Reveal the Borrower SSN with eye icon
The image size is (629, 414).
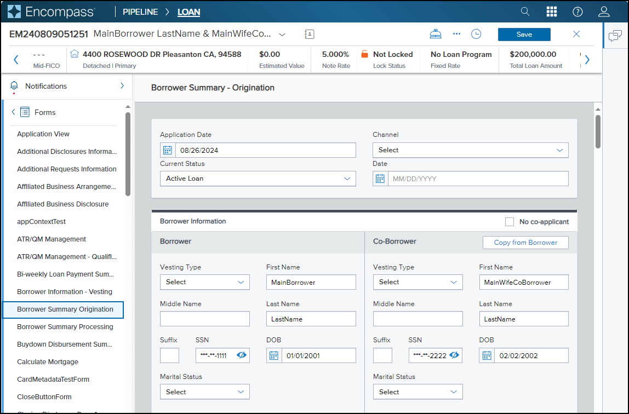coord(242,355)
